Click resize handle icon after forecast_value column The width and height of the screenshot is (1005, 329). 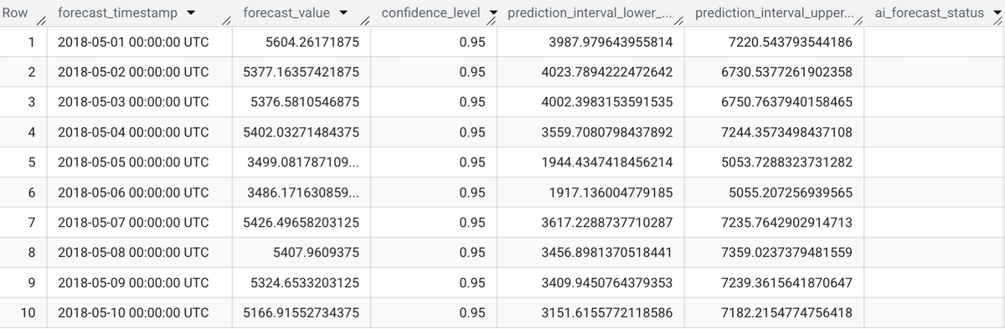click(366, 21)
